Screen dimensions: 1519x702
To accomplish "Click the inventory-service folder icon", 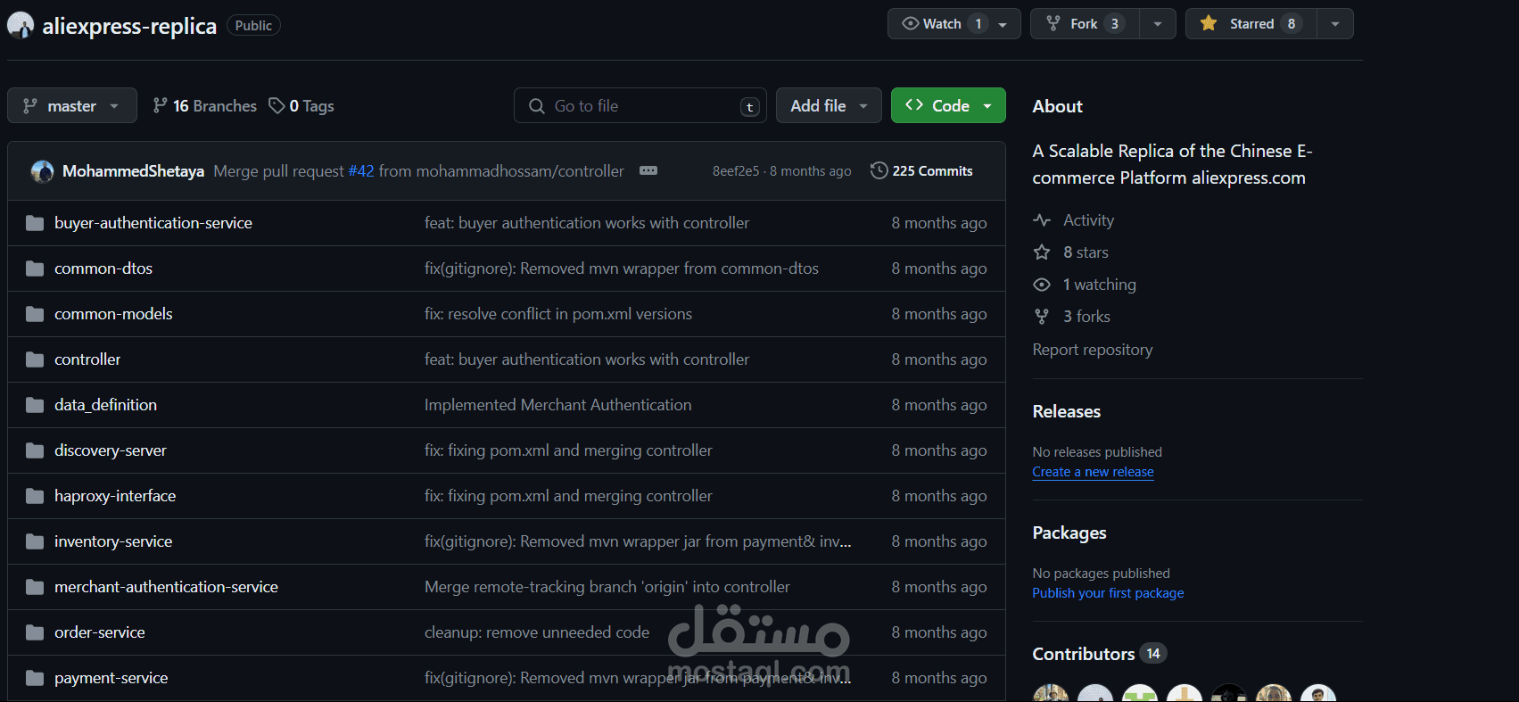I will (35, 541).
